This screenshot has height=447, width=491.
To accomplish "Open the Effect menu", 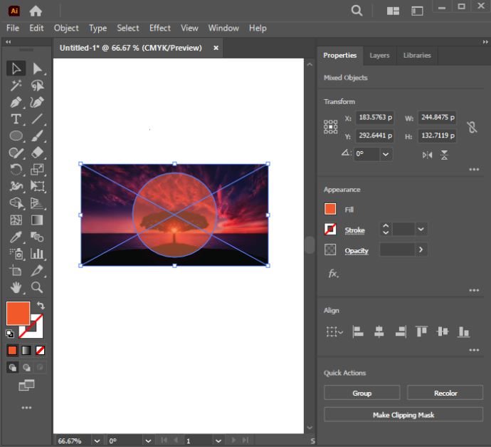I will [x=160, y=29].
